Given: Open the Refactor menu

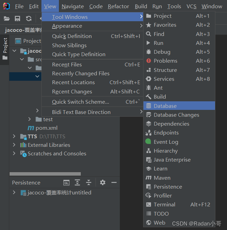Looking at the screenshot, I should click(118, 6).
